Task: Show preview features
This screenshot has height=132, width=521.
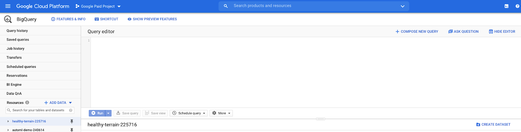Action: 152,19
